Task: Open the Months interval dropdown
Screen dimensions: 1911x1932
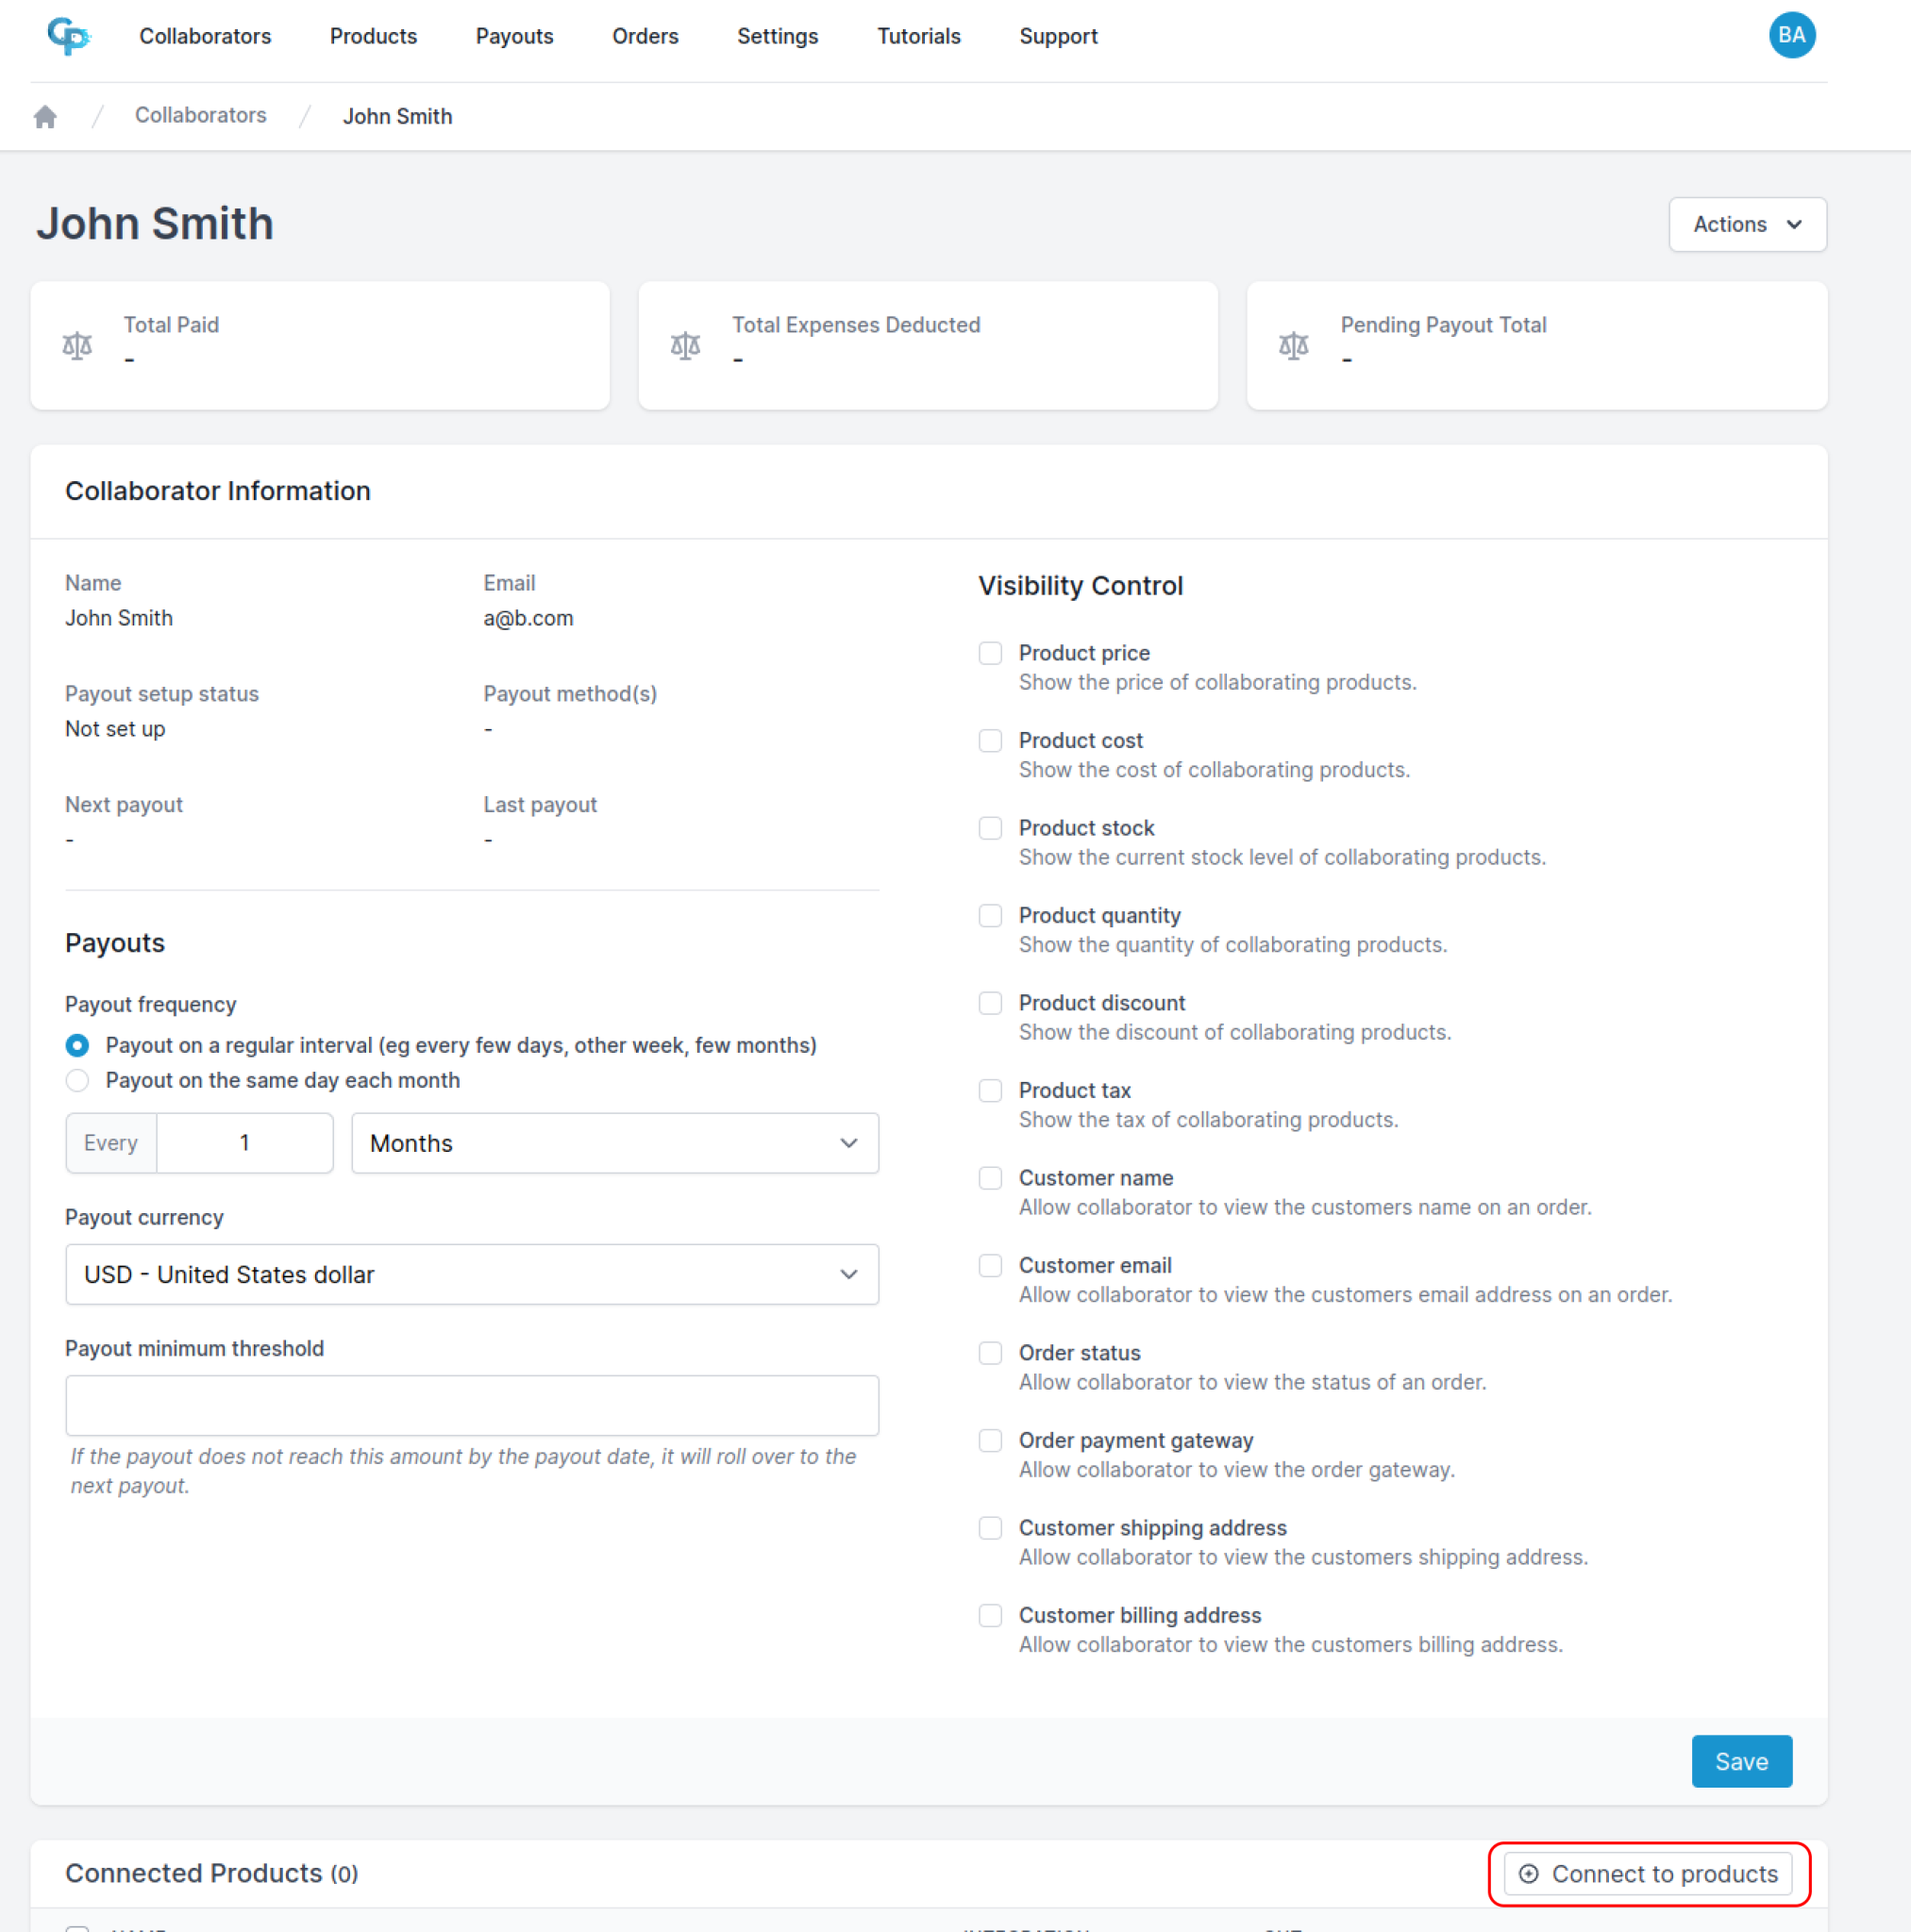Action: point(614,1143)
